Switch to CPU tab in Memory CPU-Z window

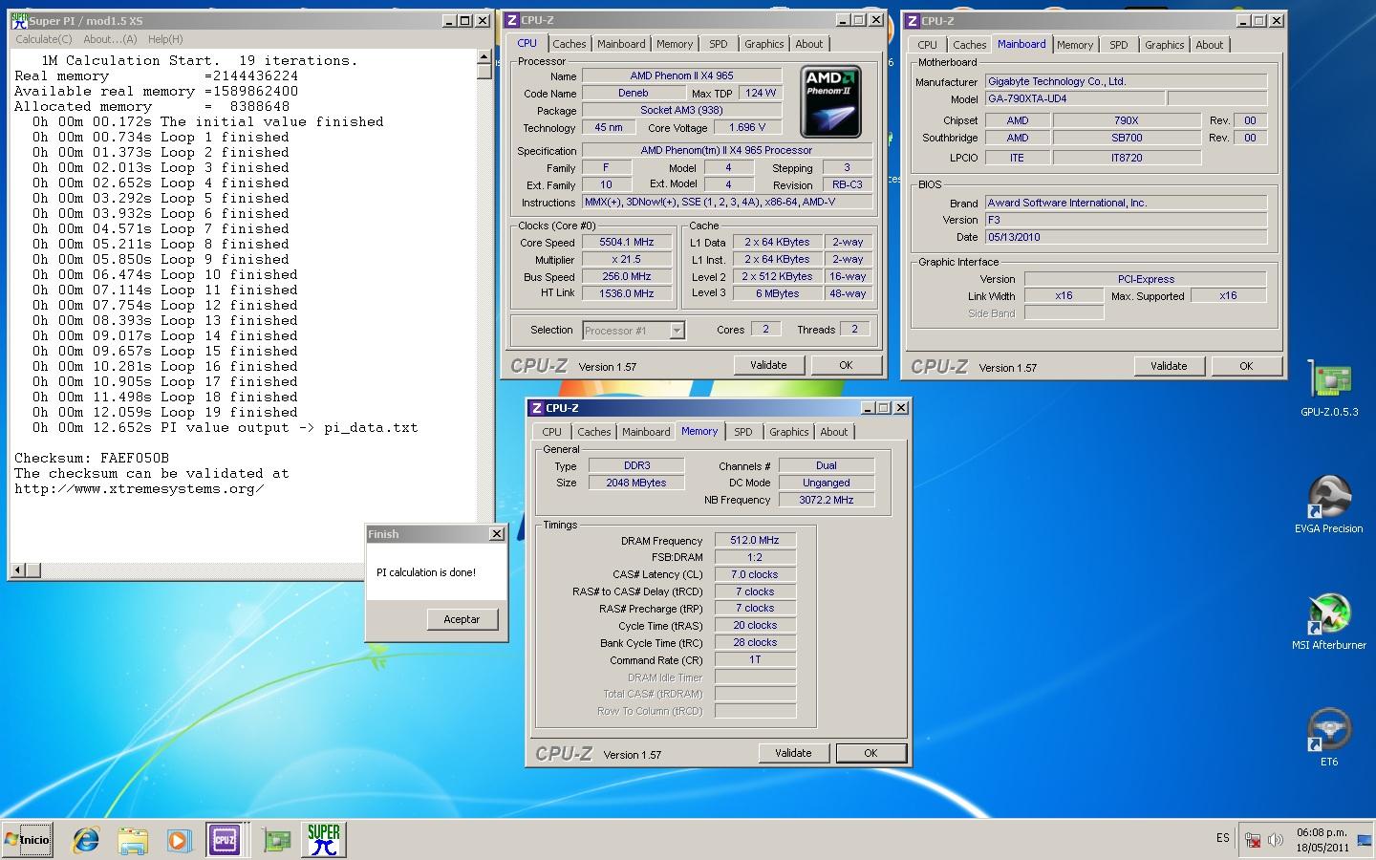[552, 432]
